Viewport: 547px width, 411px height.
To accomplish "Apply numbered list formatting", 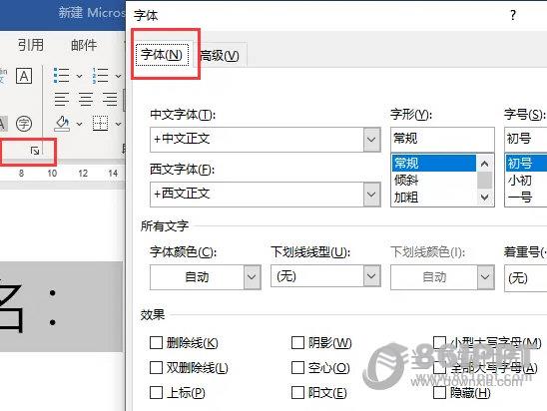I will (x=100, y=75).
